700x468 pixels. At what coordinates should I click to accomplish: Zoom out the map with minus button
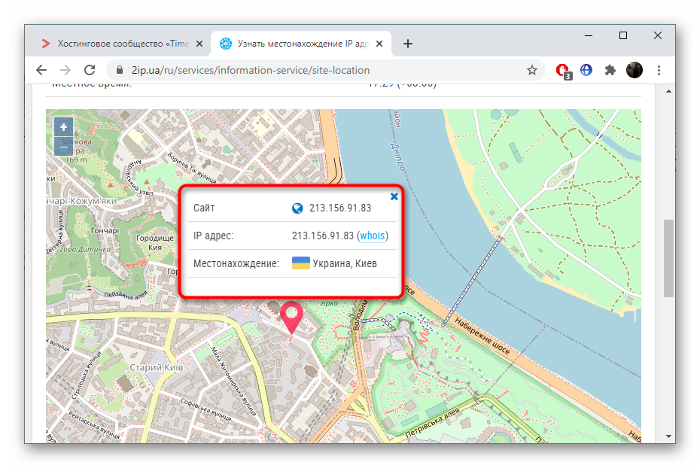(x=64, y=147)
